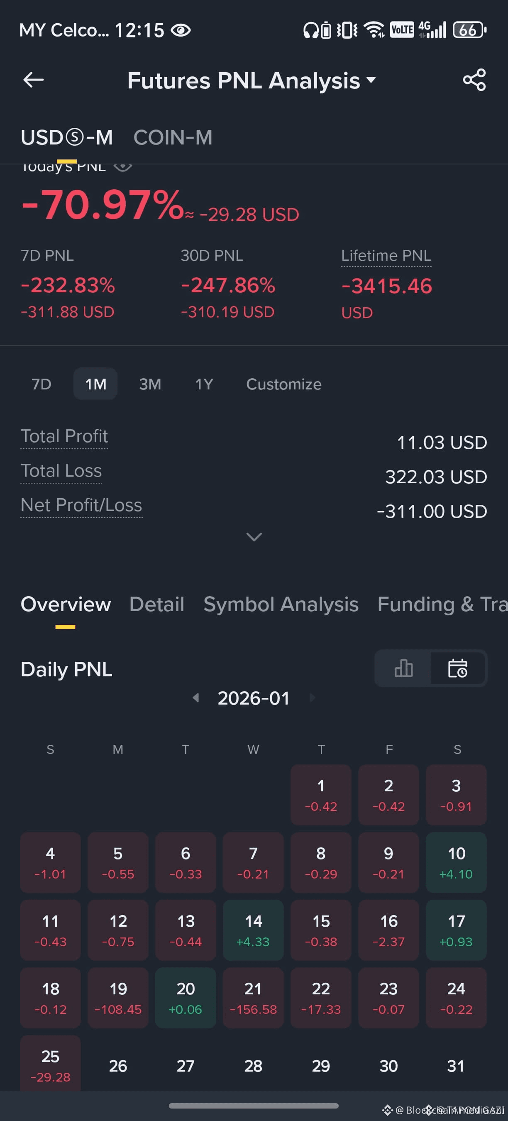The height and width of the screenshot is (1121, 508).
Task: Select January 10 green calendar cell
Action: [x=456, y=862]
